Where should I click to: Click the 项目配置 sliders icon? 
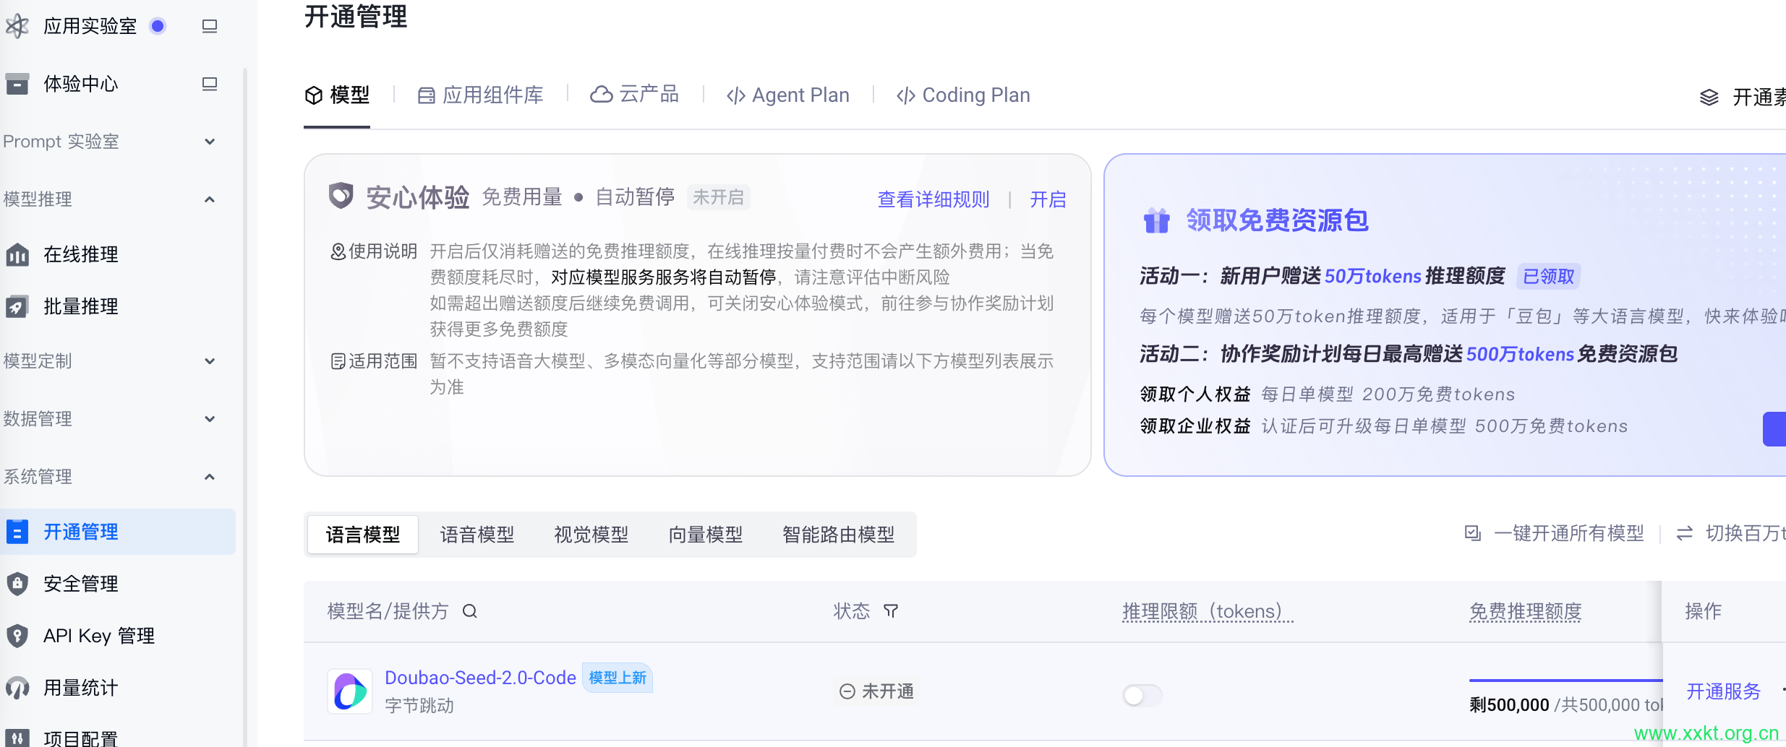tap(17, 738)
